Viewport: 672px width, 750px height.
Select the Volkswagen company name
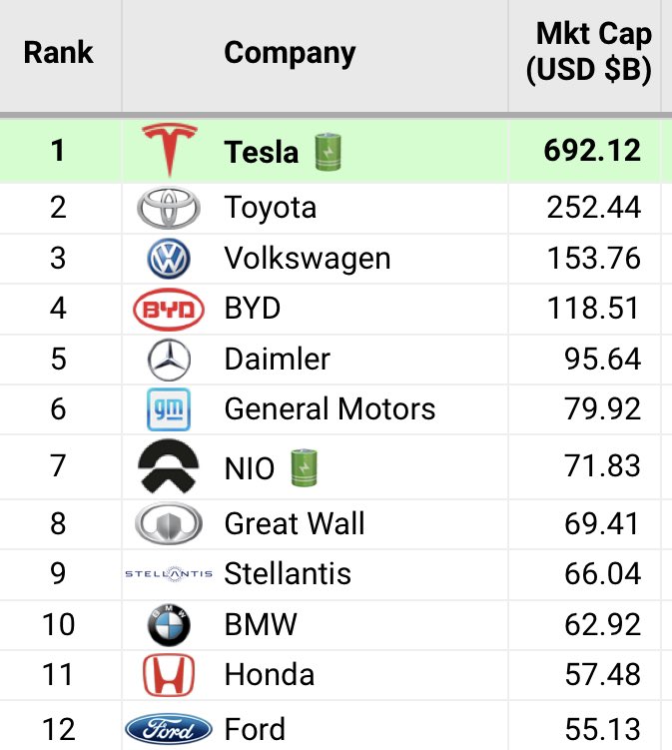(307, 260)
